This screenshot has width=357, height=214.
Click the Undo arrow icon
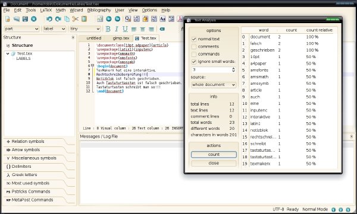click(x=49, y=19)
